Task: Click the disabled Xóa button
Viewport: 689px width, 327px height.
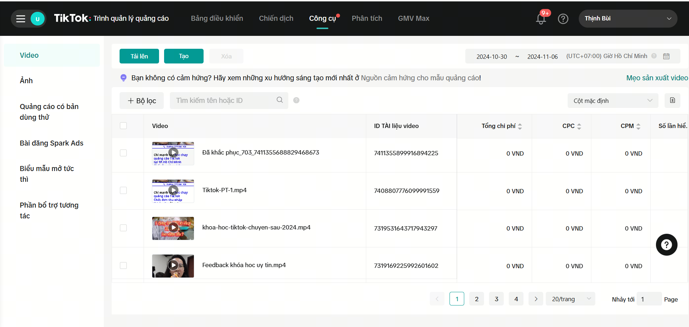Action: pos(226,56)
